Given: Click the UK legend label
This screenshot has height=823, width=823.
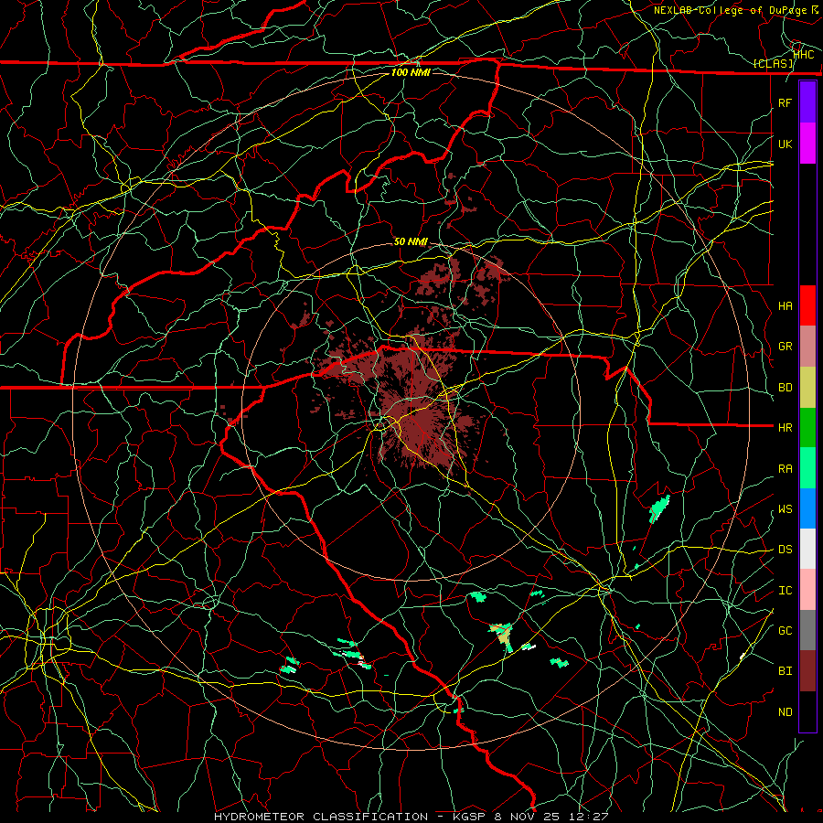Looking at the screenshot, I should pyautogui.click(x=785, y=144).
